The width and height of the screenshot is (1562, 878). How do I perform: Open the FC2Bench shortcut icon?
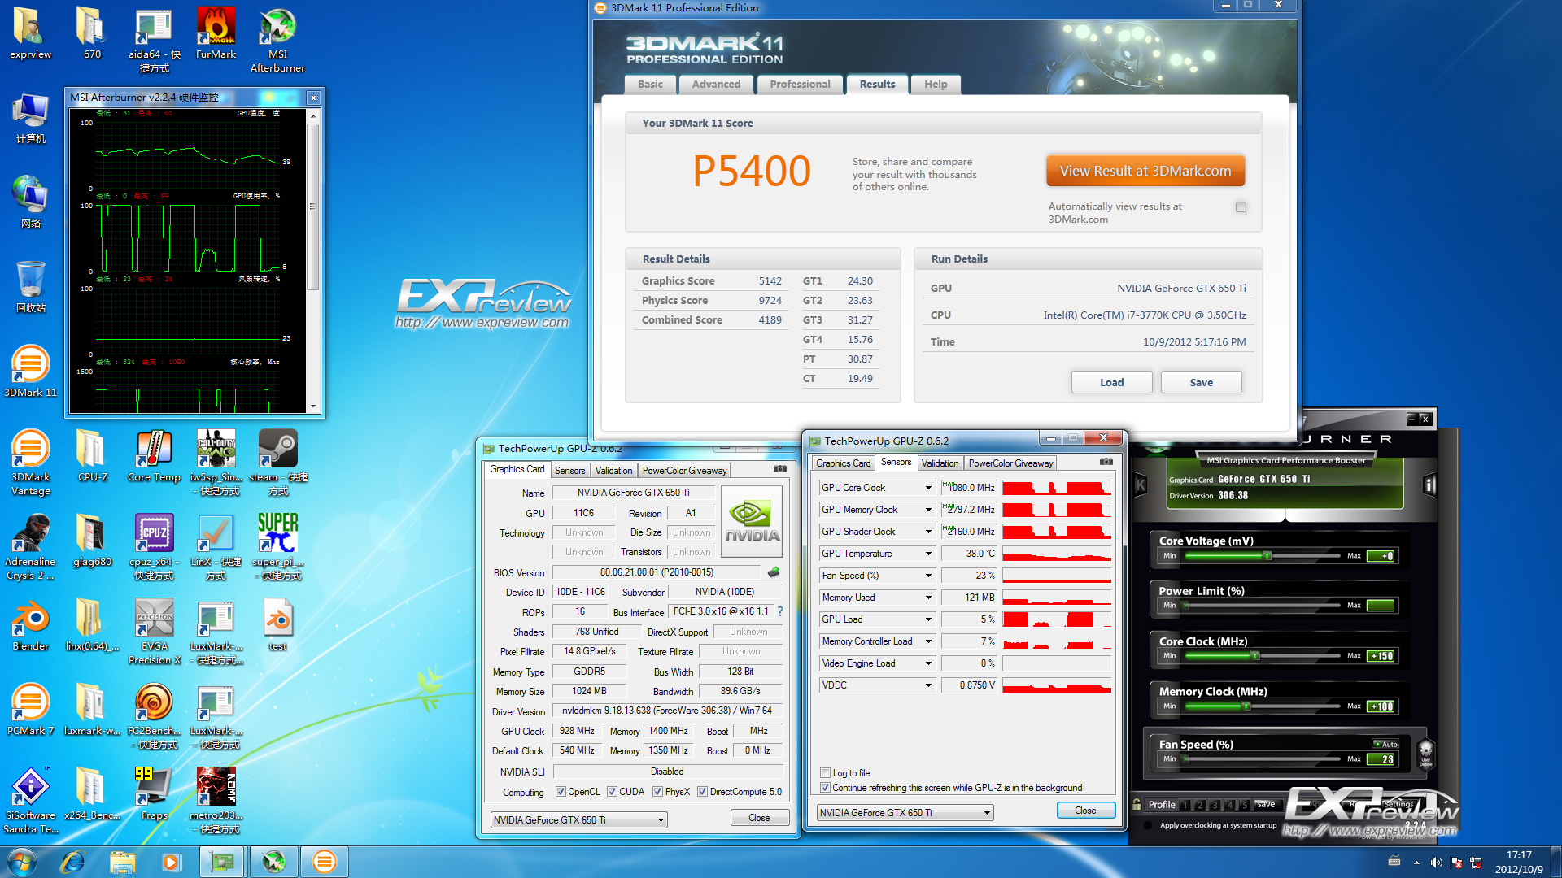coord(154,716)
